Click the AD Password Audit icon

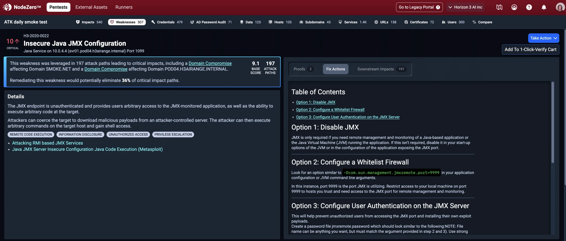coord(192,22)
